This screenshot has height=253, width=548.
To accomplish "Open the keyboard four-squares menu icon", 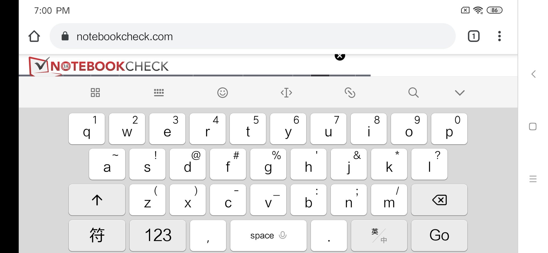I will click(x=95, y=93).
